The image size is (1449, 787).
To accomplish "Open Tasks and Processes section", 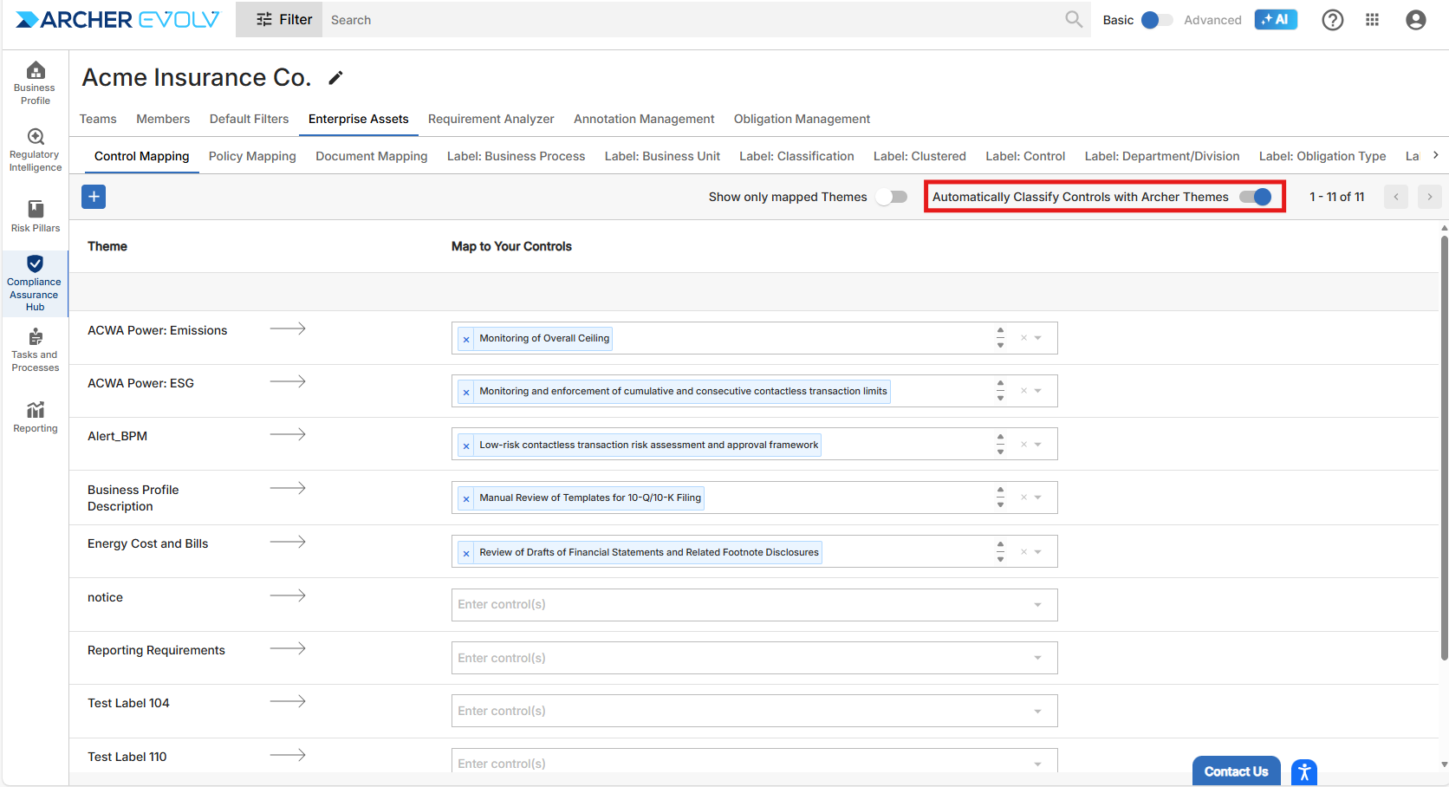I will [x=35, y=349].
